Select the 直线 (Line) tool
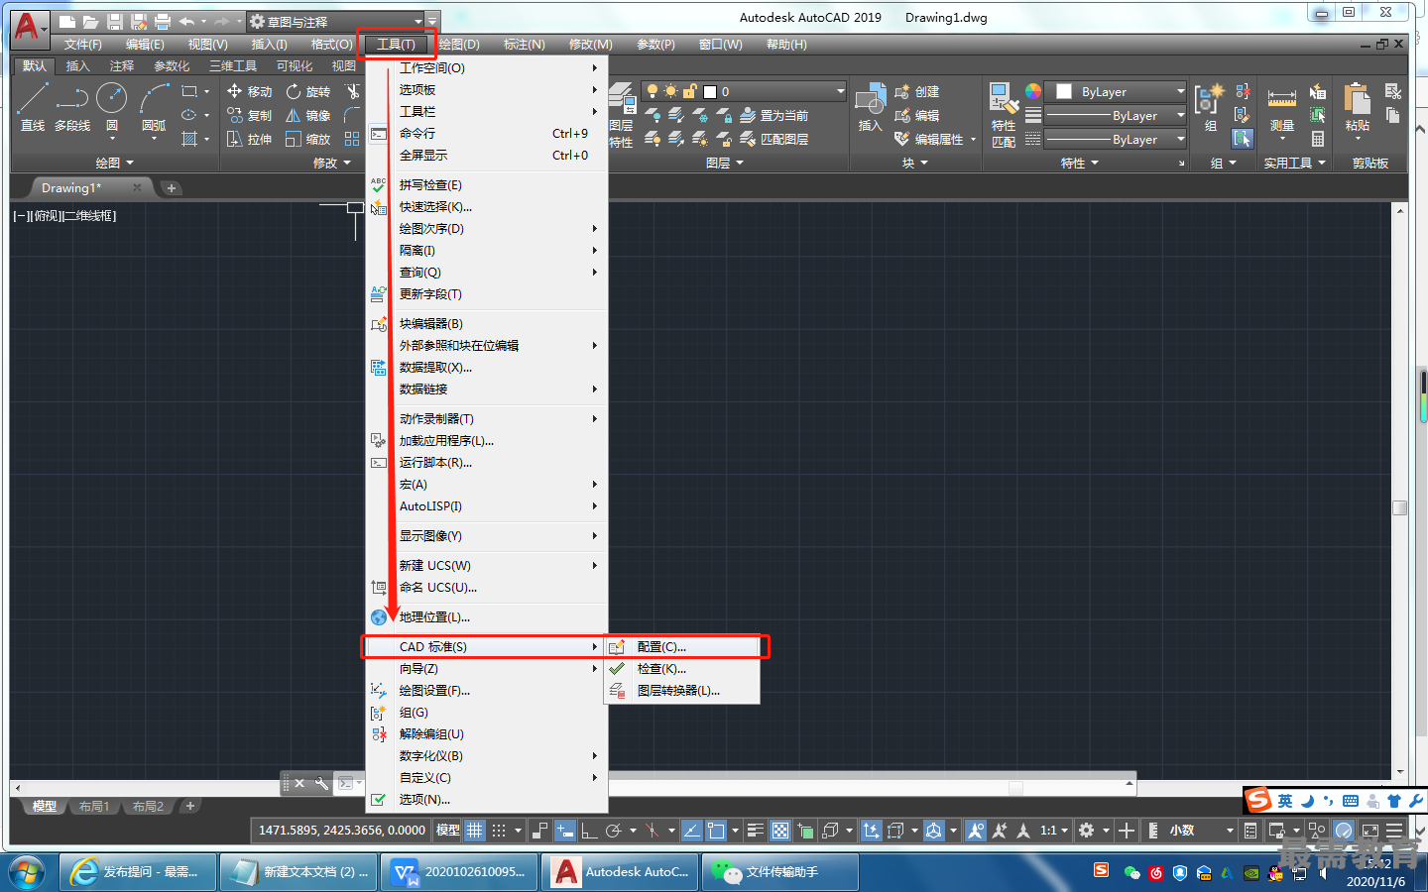Screen dimensions: 1428x892 [32, 107]
